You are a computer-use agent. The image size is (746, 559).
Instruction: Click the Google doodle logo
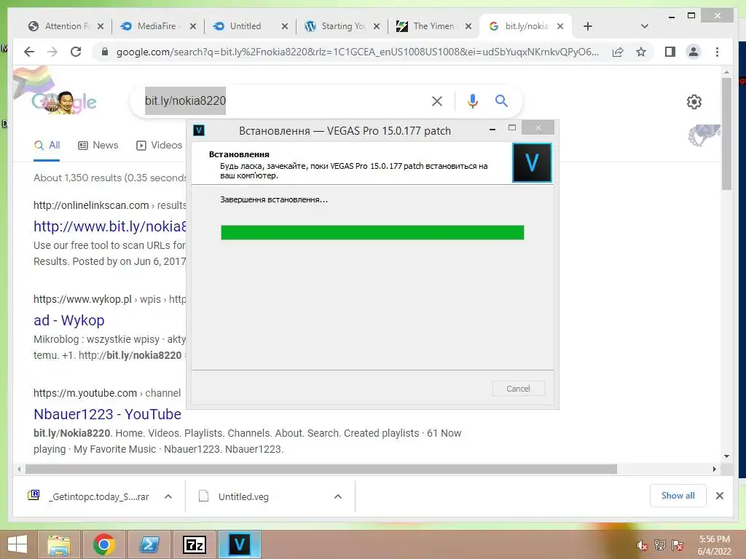pyautogui.click(x=64, y=101)
